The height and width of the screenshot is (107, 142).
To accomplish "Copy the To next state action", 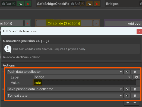I will pos(127,96).
